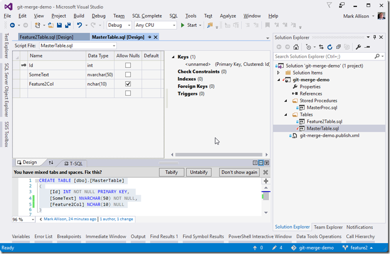Collapse the Keys section
The image size is (390, 254).
(173, 57)
